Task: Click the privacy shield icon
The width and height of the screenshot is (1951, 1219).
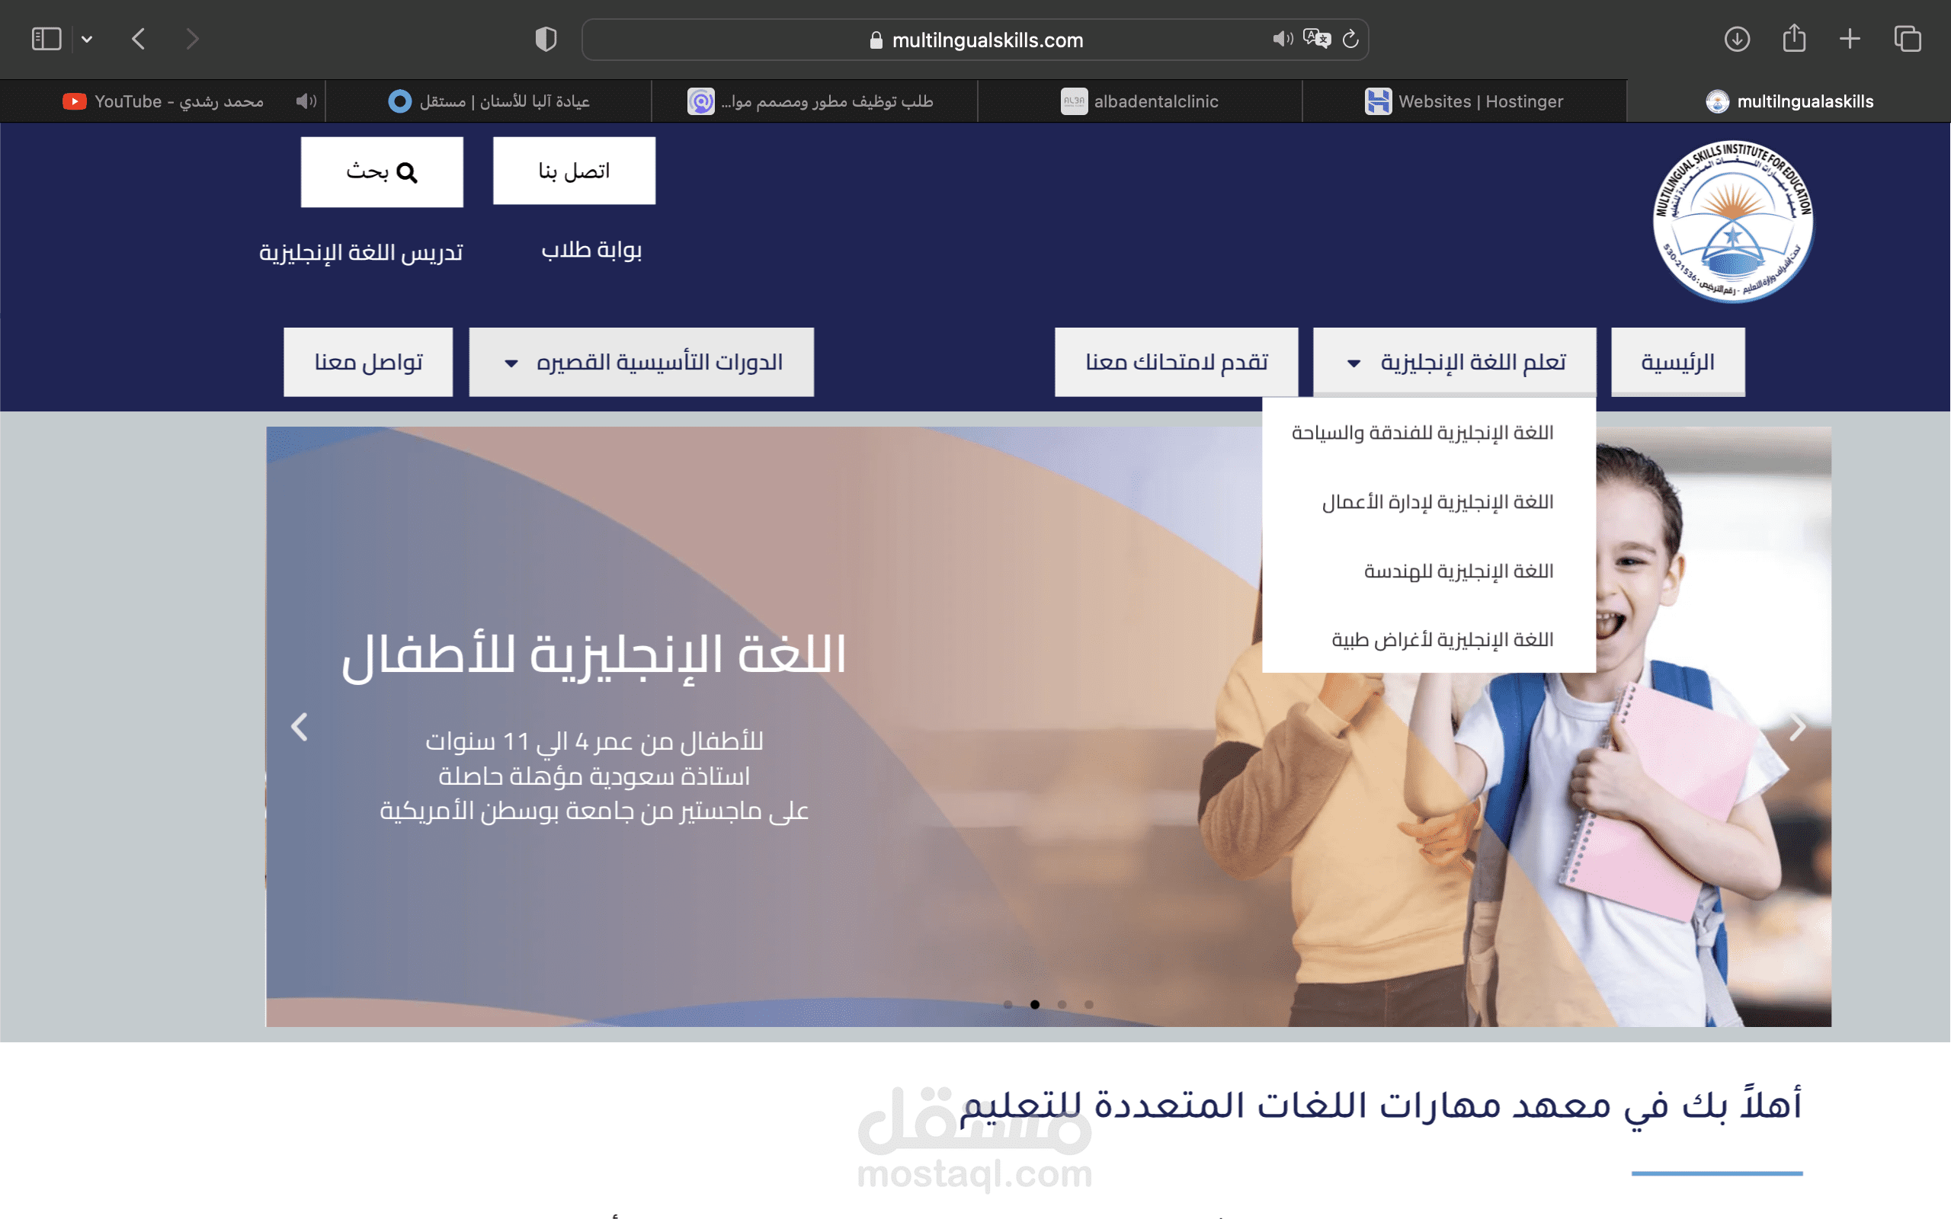Action: [546, 39]
